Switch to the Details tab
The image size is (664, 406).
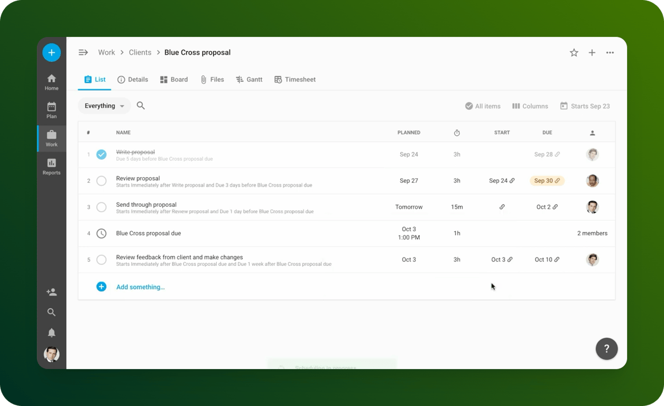click(133, 79)
